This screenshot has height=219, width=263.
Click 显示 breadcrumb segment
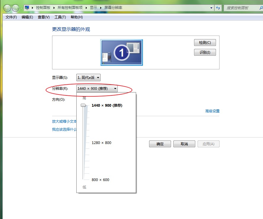[x=93, y=8]
